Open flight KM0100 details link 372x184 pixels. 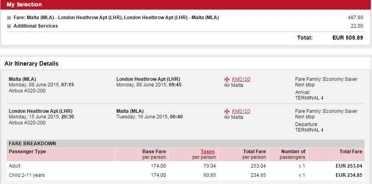pos(241,79)
